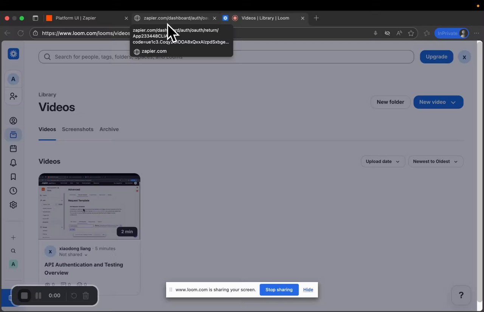Viewport: 484px width, 312px height.
Task: Add the page to favorites with the star icon
Action: [411, 33]
